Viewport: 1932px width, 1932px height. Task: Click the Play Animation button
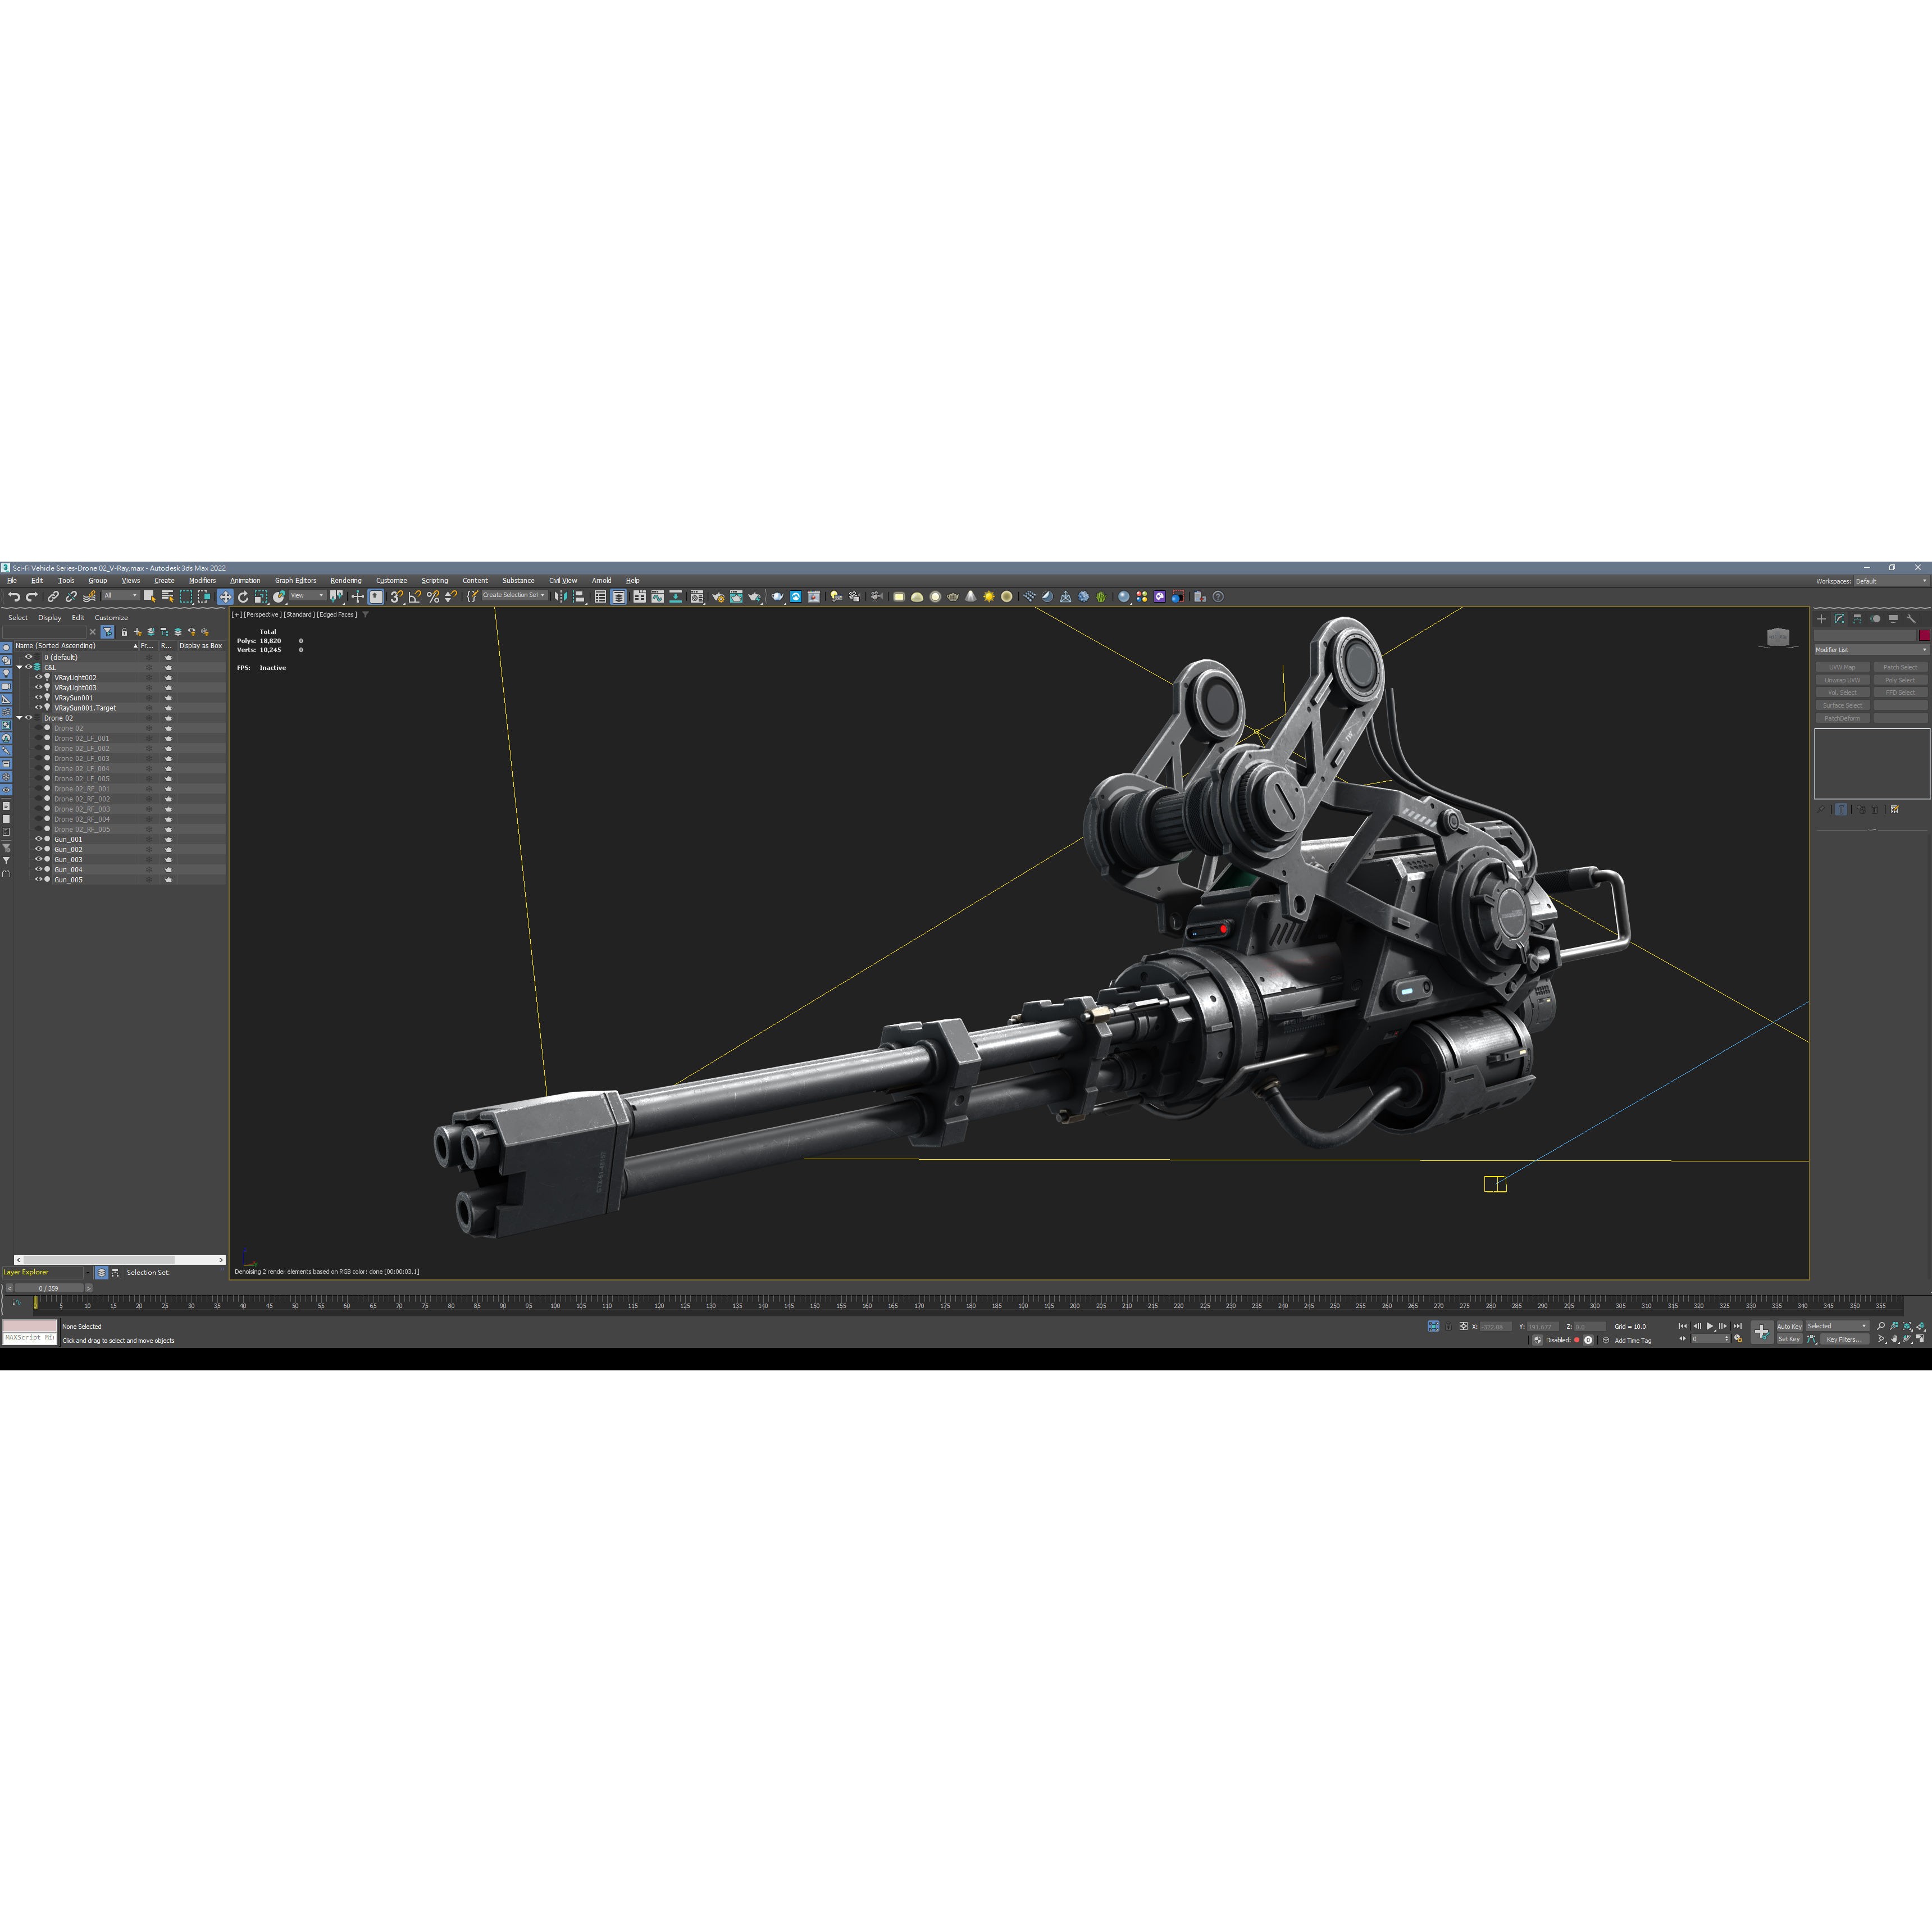coord(1710,1326)
